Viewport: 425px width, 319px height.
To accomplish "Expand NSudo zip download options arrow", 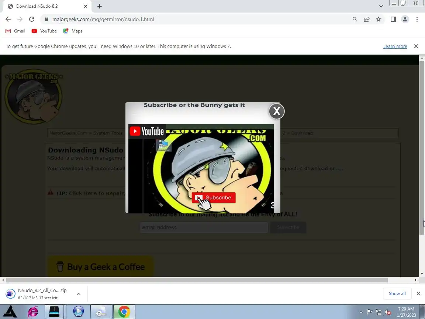I will (78, 294).
